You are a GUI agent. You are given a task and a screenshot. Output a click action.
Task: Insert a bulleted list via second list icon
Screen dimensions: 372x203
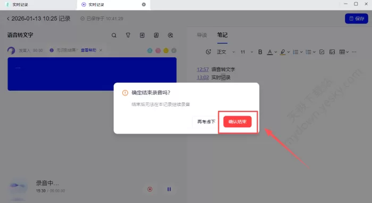[308, 52]
